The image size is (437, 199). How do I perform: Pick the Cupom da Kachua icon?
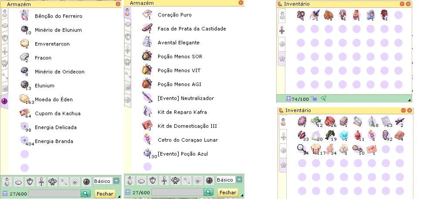point(24,113)
